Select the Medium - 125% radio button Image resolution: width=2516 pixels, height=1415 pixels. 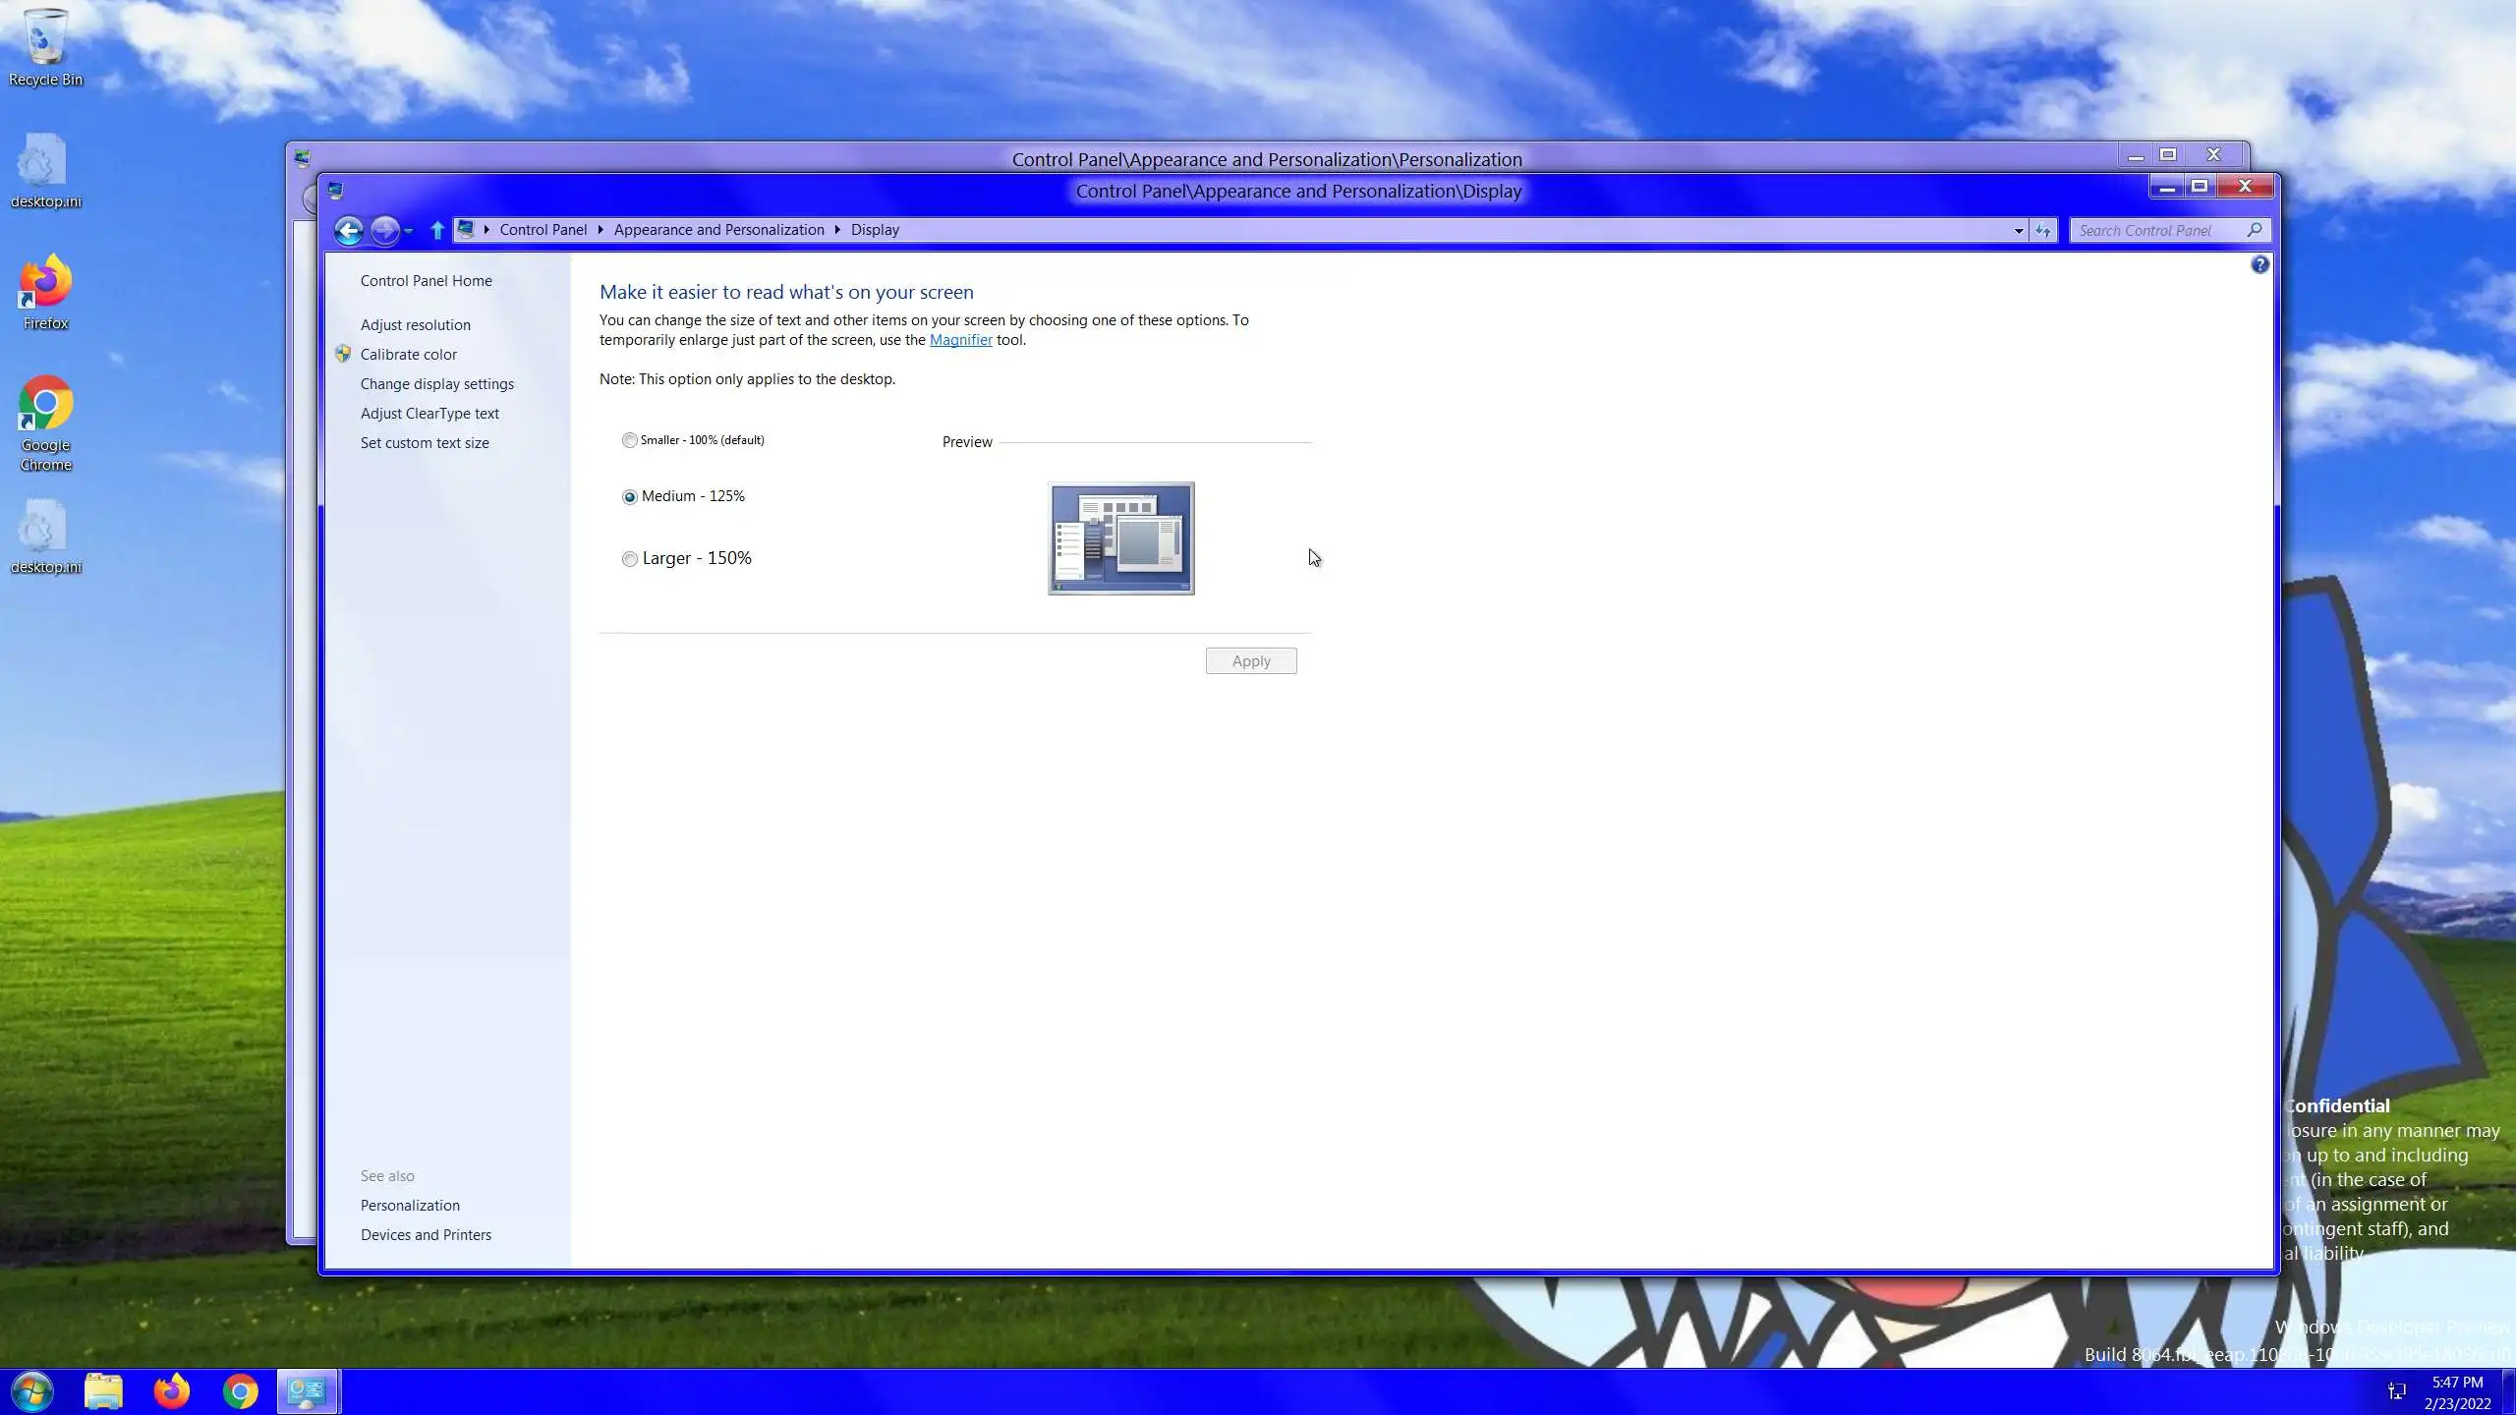coord(630,497)
